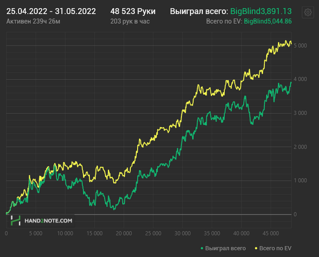The height and width of the screenshot is (257, 319).
Task: Click the yellow legend dot for 'Всего по EV'
Action: [256, 248]
